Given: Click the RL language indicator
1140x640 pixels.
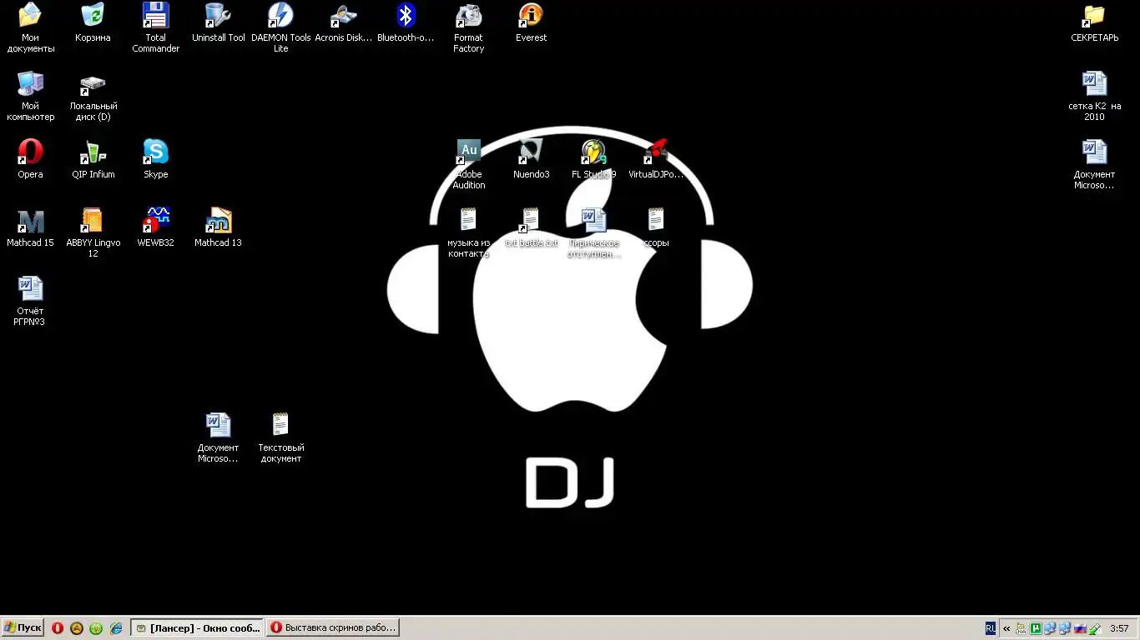Looking at the screenshot, I should [991, 628].
